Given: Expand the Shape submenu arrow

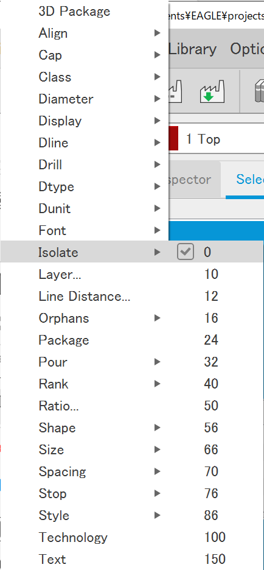Looking at the screenshot, I should [157, 427].
